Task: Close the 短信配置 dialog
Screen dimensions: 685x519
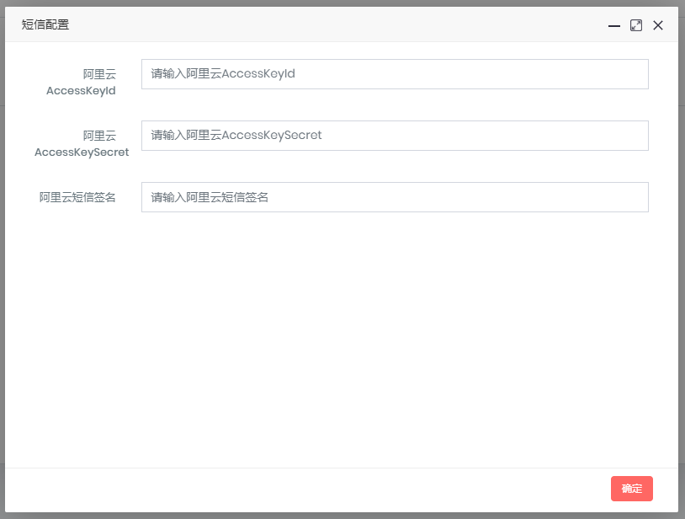Action: pos(658,25)
